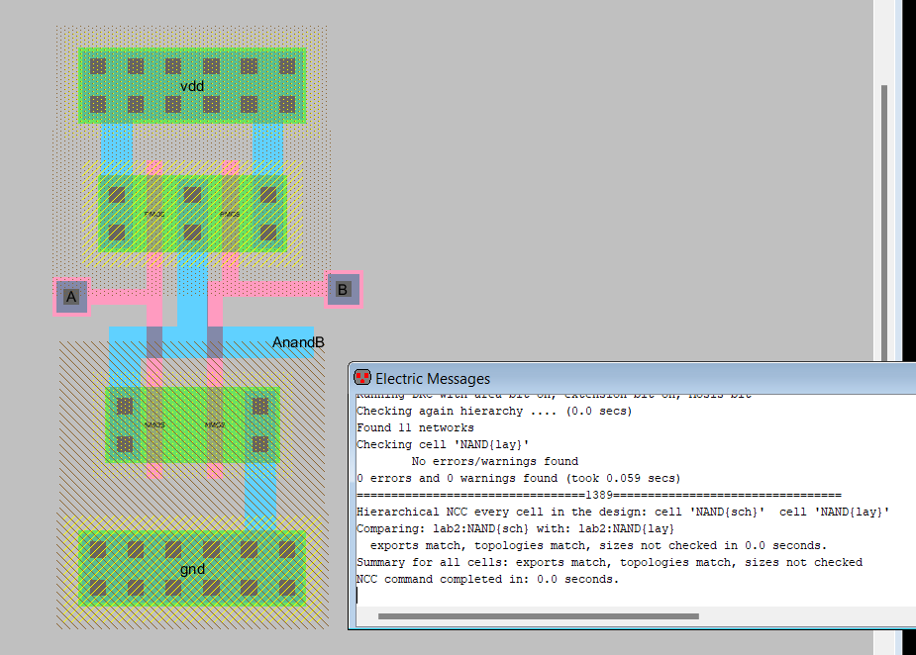Select the NMOS transistor below input A's polysilicon
The image size is (916, 655).
(154, 425)
